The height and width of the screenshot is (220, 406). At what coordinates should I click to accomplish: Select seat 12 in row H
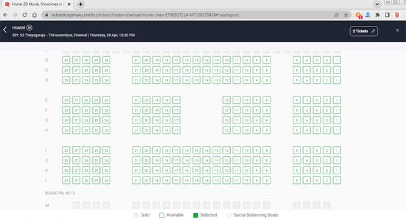point(226,130)
